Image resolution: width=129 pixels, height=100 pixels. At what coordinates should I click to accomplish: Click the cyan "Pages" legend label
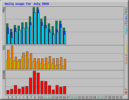pos(126,30)
